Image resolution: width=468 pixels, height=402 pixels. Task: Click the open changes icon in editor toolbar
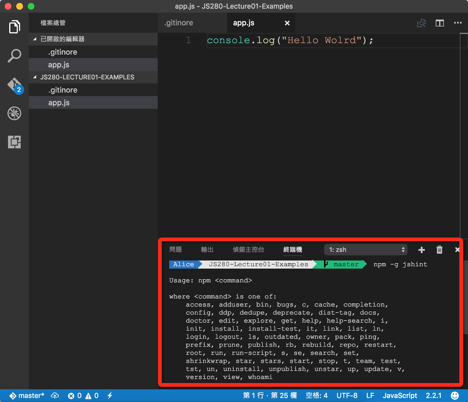[421, 23]
